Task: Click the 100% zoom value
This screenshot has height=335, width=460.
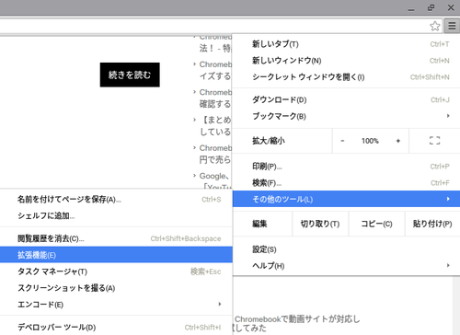Action: pyautogui.click(x=370, y=141)
